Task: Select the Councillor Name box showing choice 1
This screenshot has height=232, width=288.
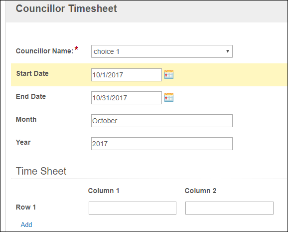Action: (x=162, y=51)
